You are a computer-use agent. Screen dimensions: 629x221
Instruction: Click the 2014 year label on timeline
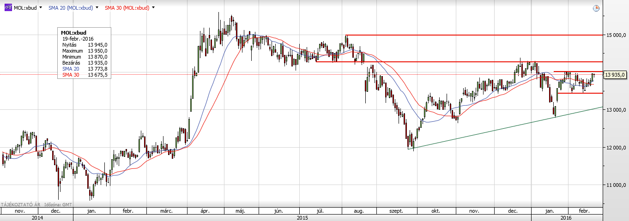37,217
